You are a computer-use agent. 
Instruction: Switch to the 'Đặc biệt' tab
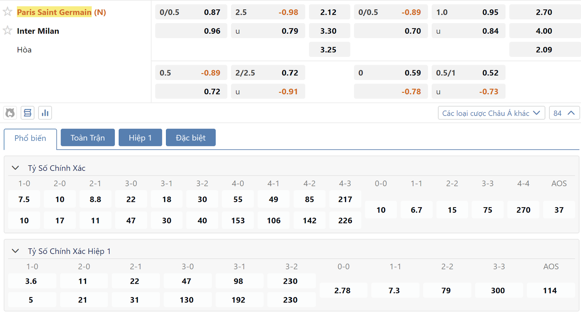(x=191, y=138)
